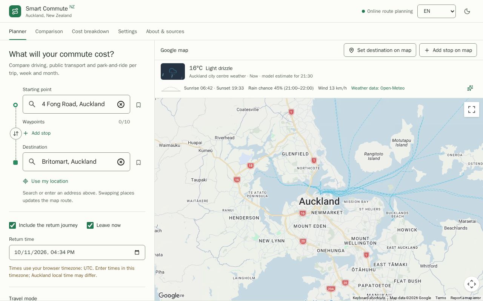Click highway 20A shield on map

(331, 289)
